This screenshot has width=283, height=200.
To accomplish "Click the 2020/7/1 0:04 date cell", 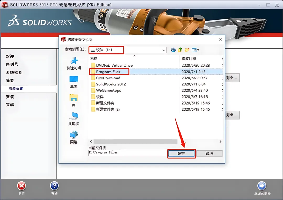I will click(193, 84).
